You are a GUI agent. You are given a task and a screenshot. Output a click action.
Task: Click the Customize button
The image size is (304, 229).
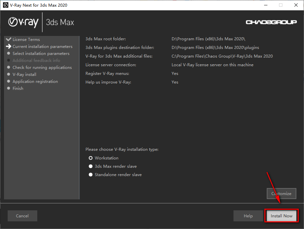click(x=281, y=193)
